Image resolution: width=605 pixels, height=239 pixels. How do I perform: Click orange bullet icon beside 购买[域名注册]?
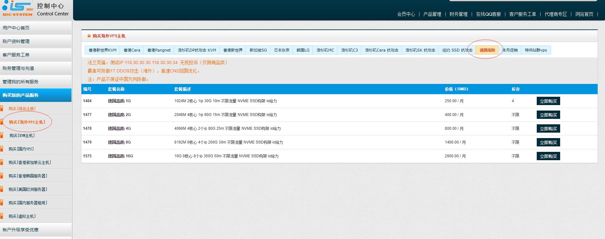2,108
